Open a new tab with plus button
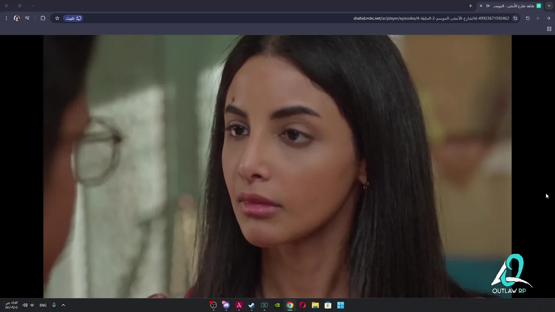This screenshot has width=555, height=312. [470, 6]
